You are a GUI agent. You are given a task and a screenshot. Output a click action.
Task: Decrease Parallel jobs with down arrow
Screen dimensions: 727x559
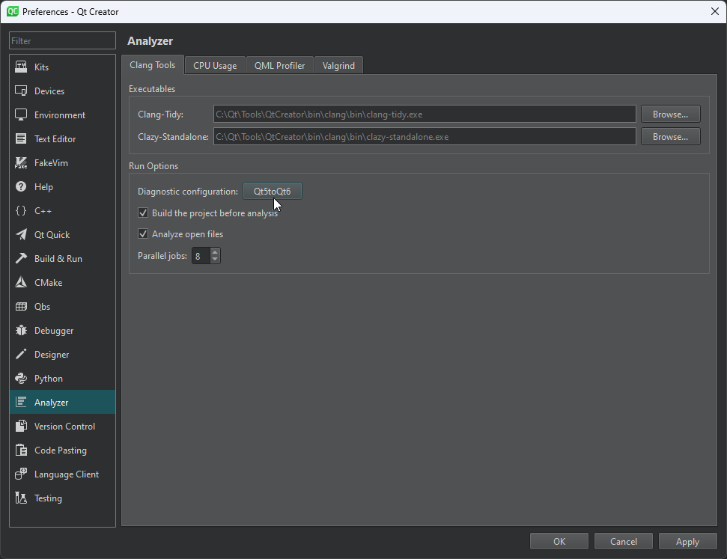point(216,260)
